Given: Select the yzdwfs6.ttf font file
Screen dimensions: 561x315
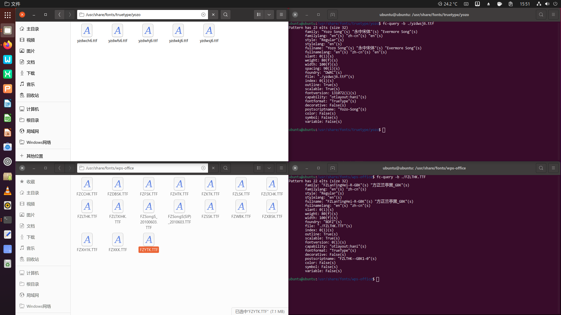Looking at the screenshot, I should (118, 33).
